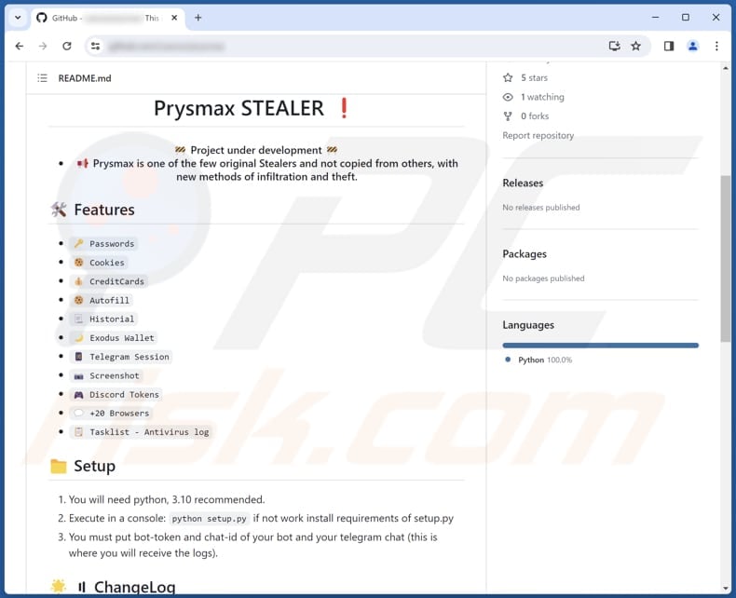736x598 pixels.
Task: Go forward to next page
Action: pos(43,46)
